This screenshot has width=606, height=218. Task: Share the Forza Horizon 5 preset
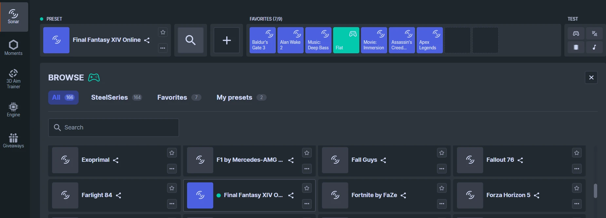click(537, 195)
